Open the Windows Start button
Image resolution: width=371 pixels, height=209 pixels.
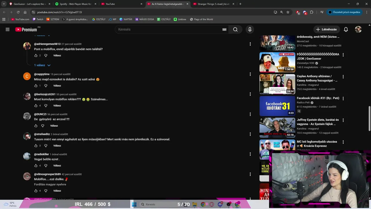[x=134, y=204]
